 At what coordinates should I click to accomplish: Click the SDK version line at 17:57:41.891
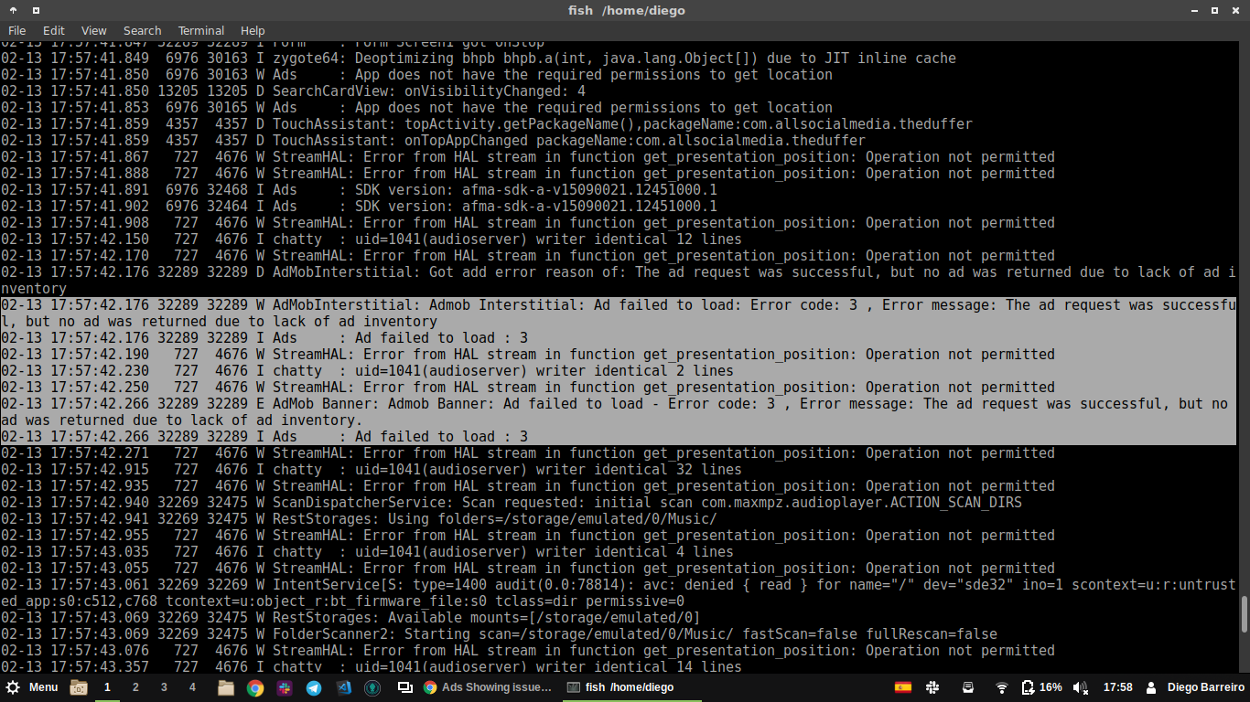[359, 190]
